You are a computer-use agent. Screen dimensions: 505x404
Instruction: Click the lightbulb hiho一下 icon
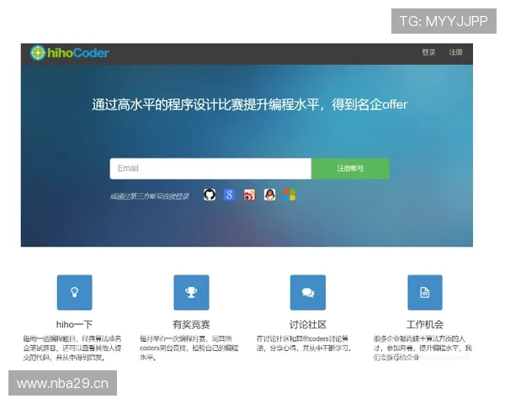[74, 293]
